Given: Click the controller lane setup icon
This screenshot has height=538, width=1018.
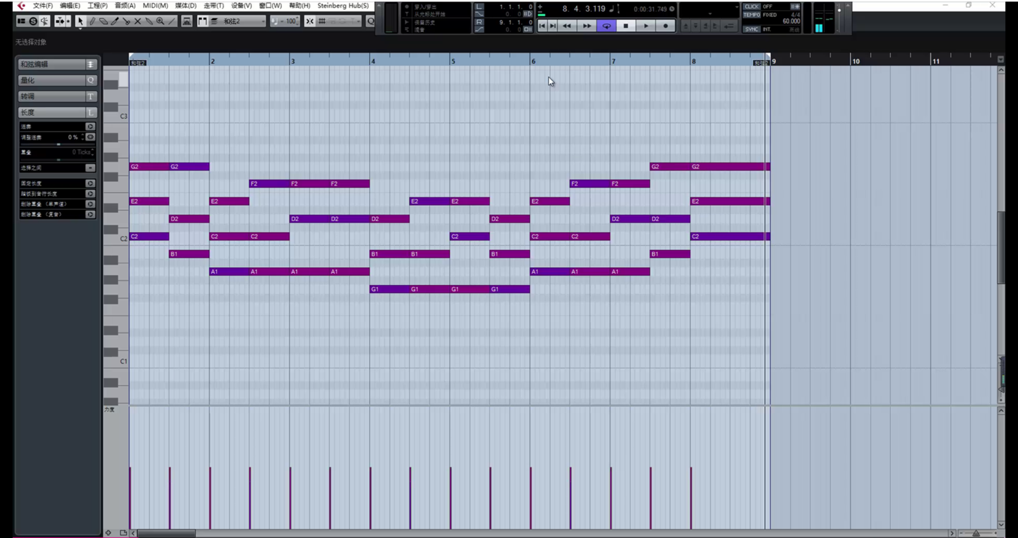Looking at the screenshot, I should (123, 533).
